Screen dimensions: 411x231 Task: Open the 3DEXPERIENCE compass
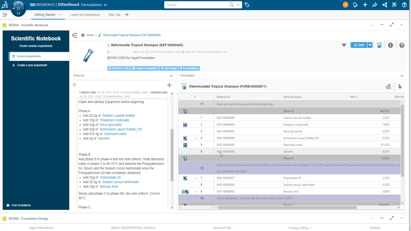(x=18, y=8)
